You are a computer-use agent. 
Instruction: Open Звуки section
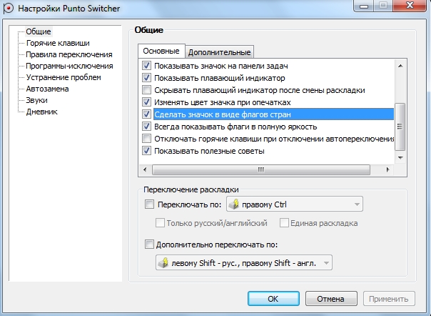[x=36, y=100]
